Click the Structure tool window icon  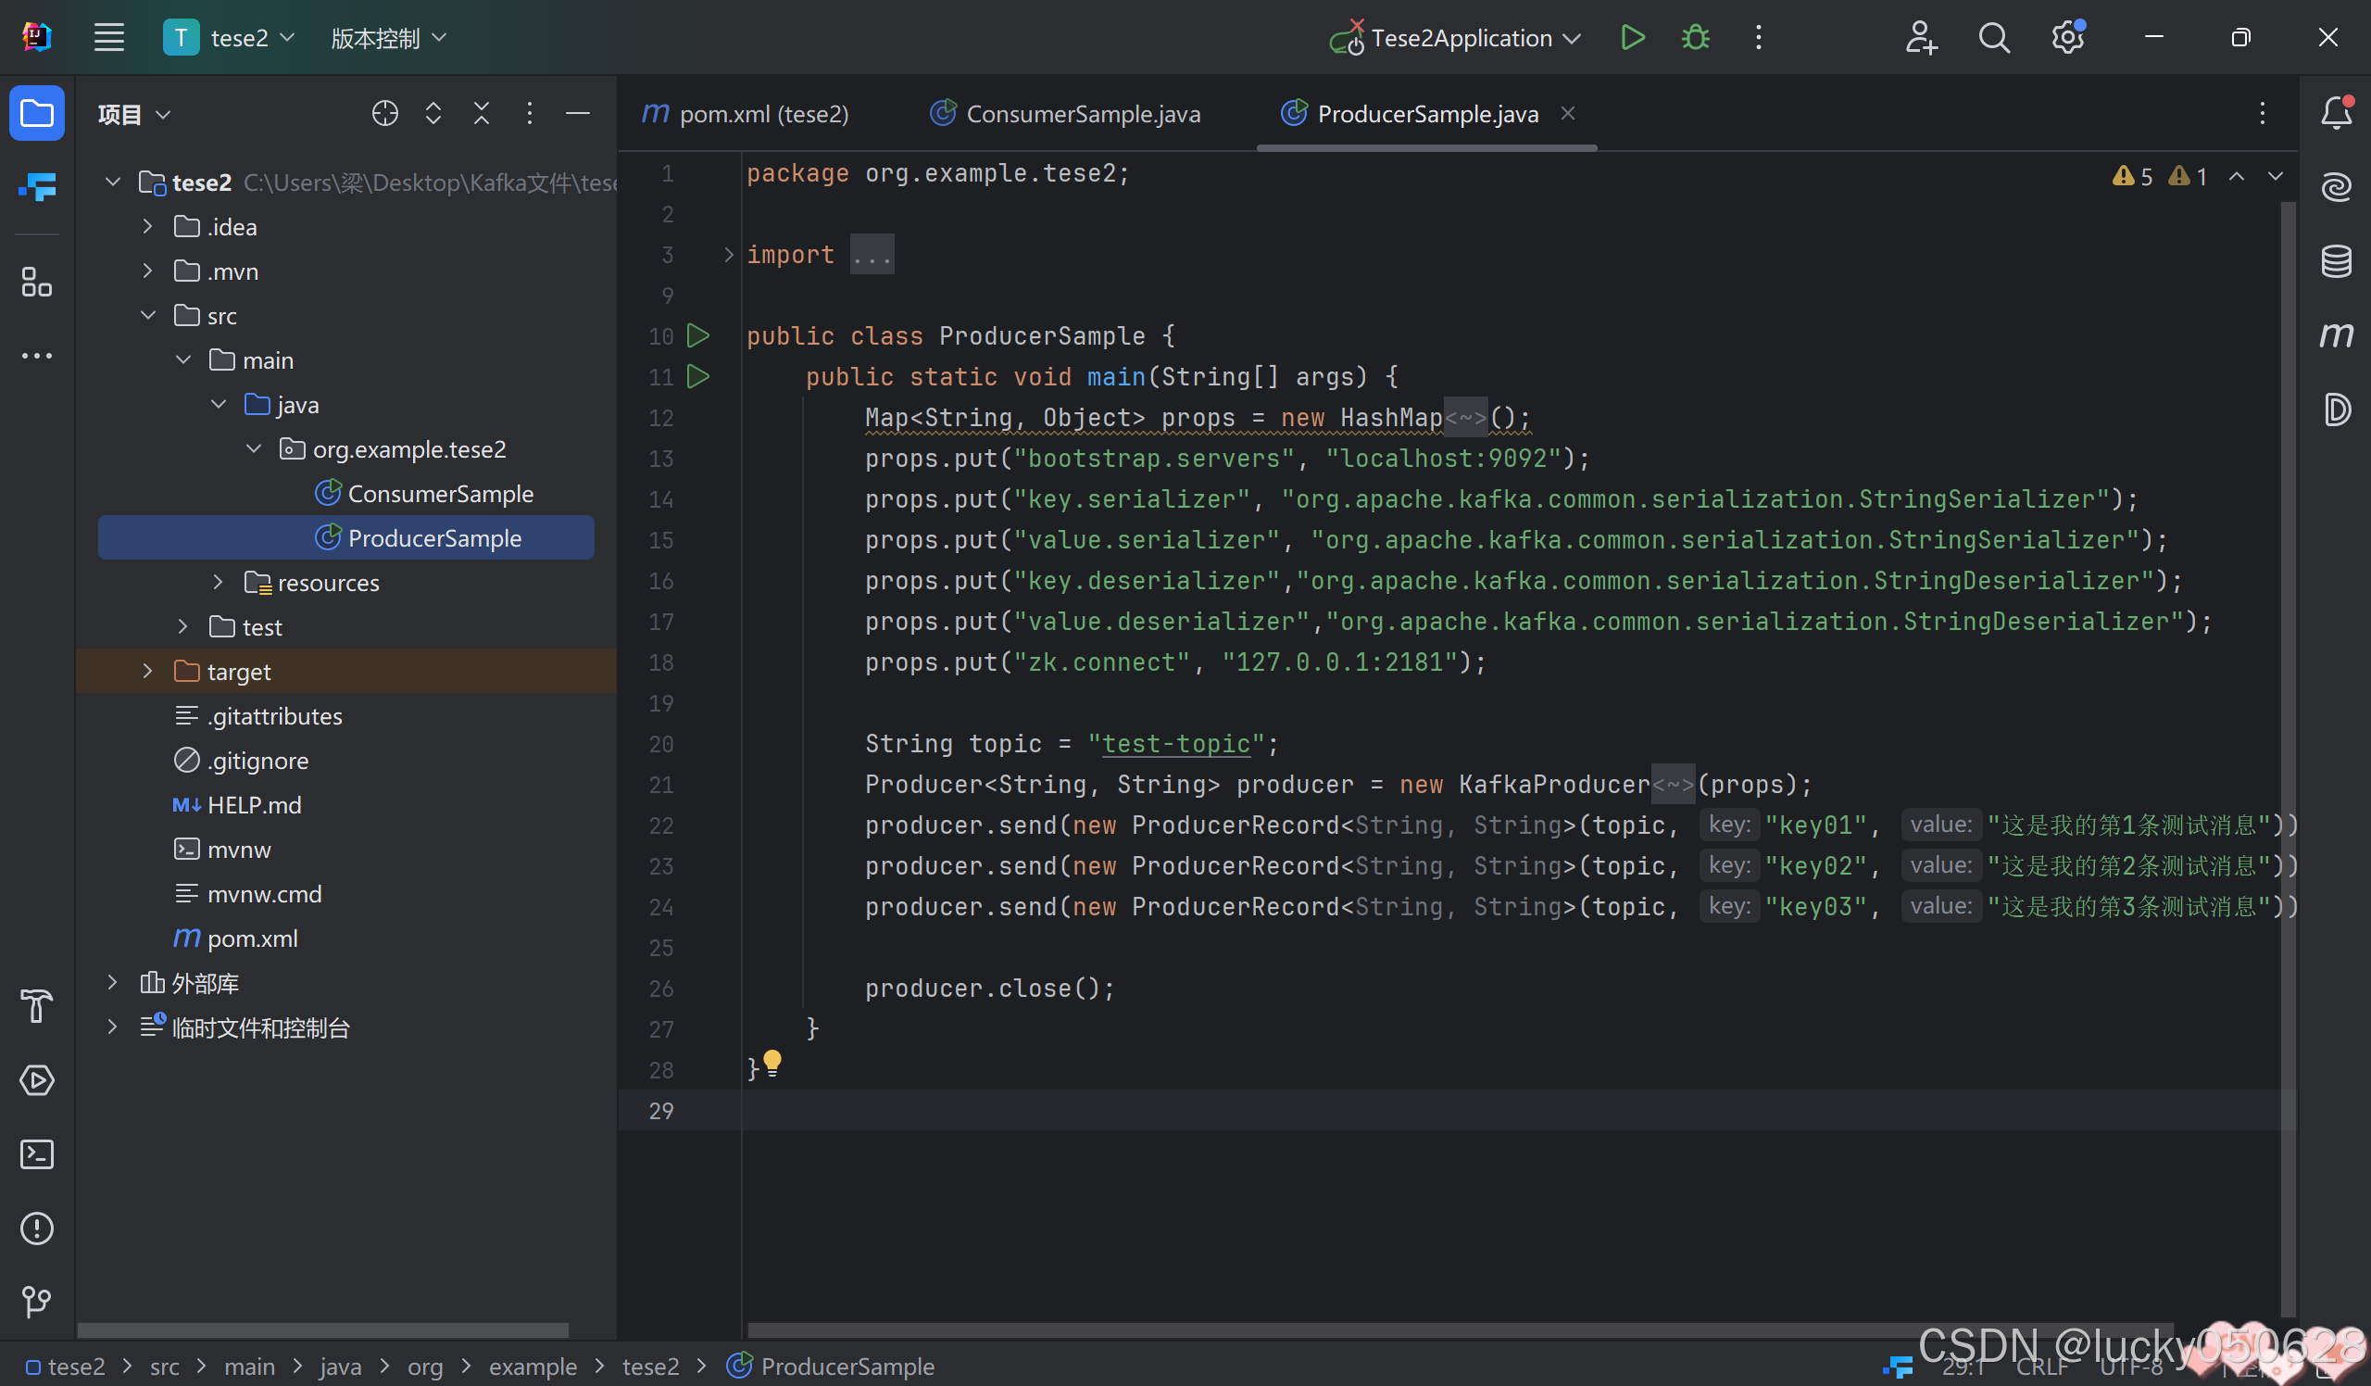[x=37, y=282]
